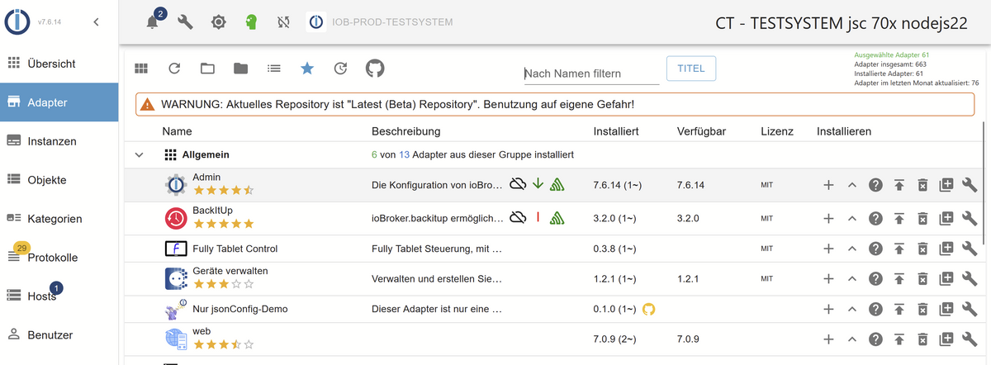Open system settings wrench in the top bar

pos(186,22)
